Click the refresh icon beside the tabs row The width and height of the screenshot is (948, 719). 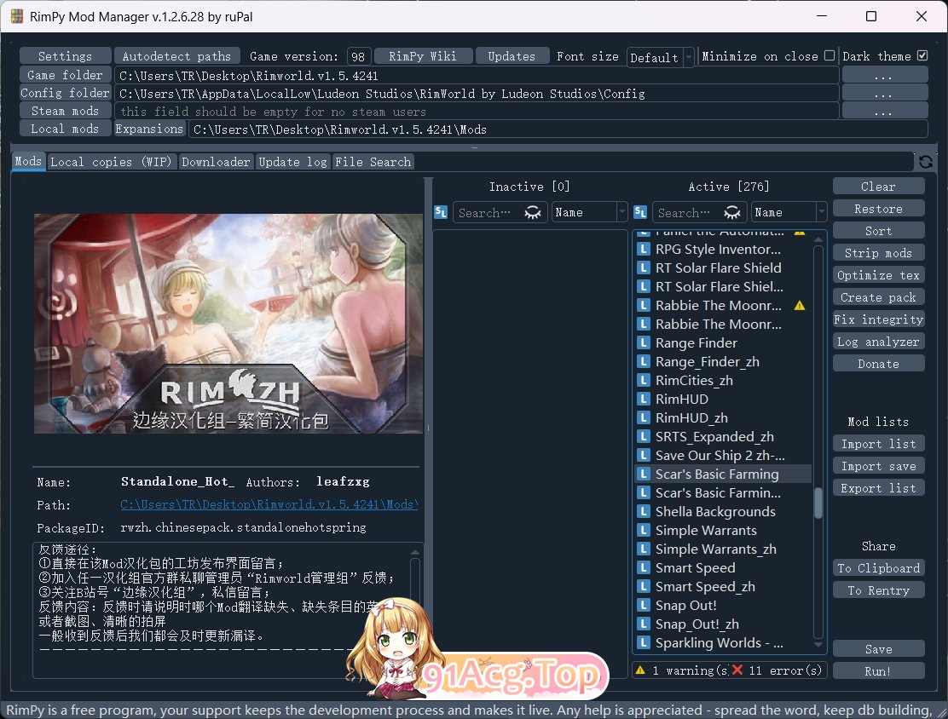[925, 162]
